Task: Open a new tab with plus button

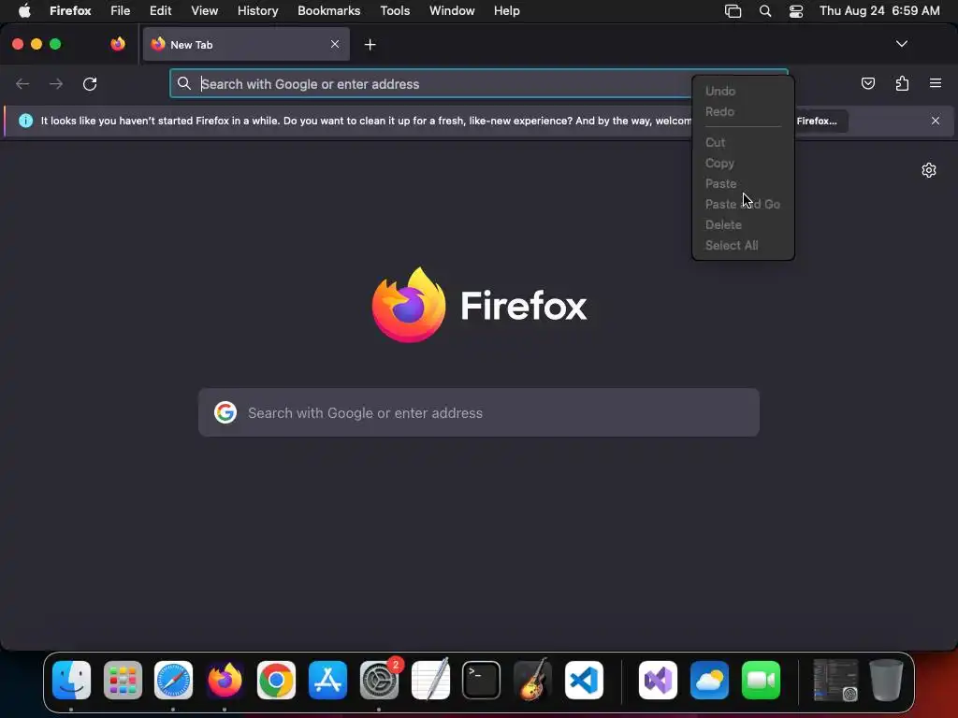Action: pos(370,45)
